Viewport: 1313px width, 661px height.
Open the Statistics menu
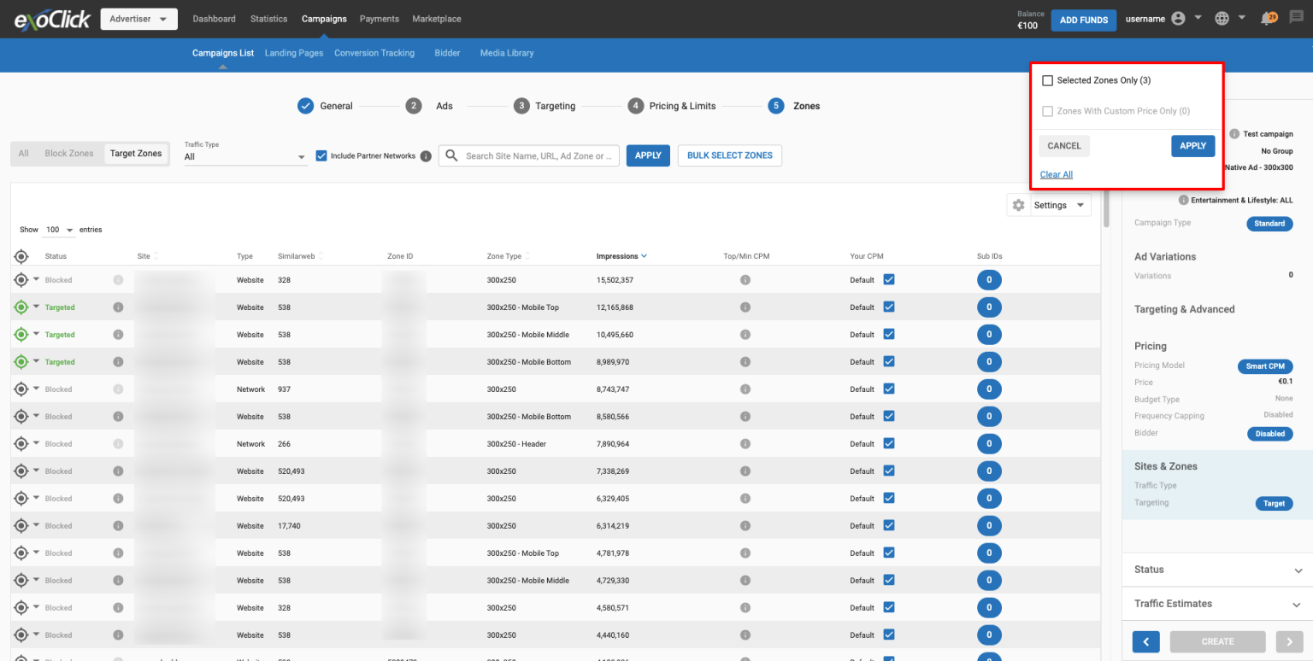[268, 19]
